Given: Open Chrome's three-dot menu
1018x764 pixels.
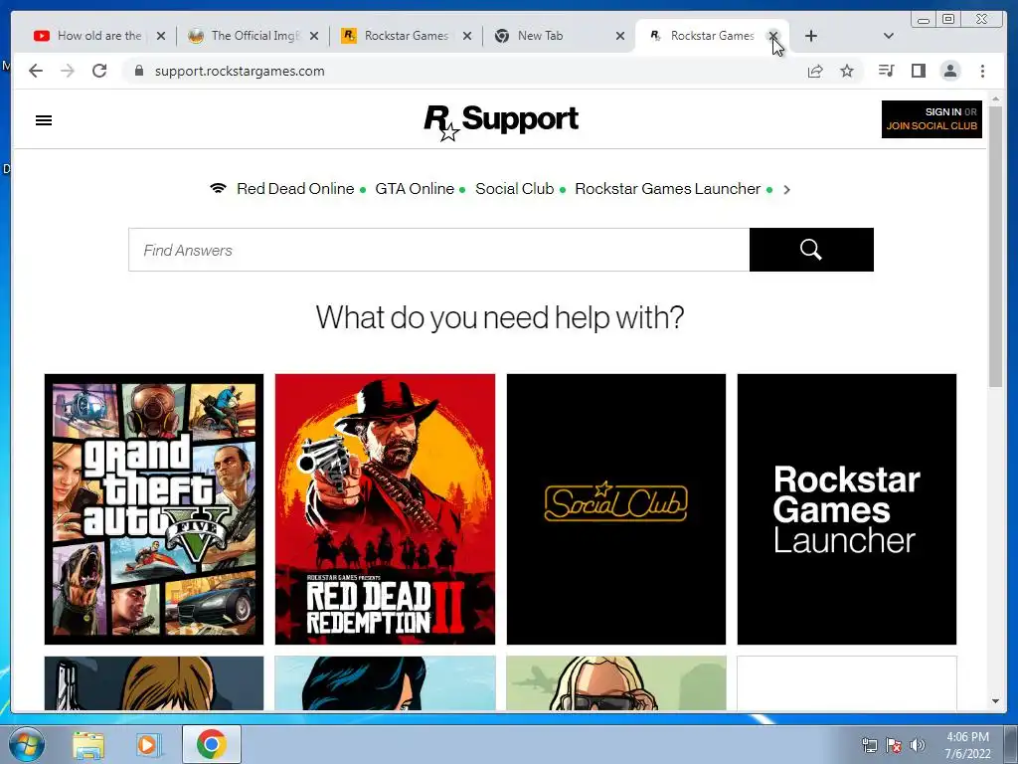Looking at the screenshot, I should [983, 71].
